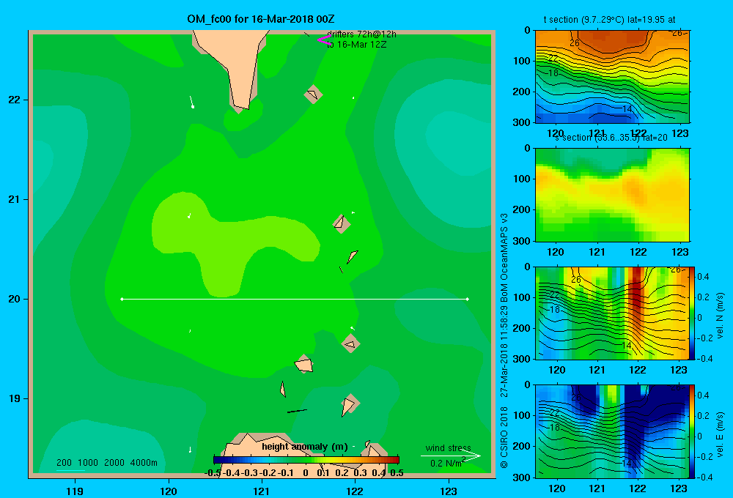Viewport: 733px width, 498px height.
Task: Click the "-0.5" label on height anomaly bar
Action: [x=213, y=473]
